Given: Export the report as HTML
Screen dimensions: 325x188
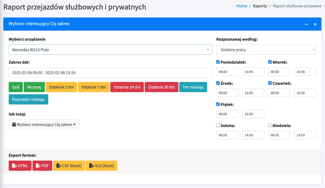Looking at the screenshot, I should tap(20, 165).
